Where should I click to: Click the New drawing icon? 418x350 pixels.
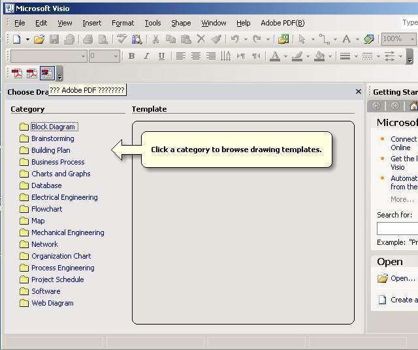[17, 39]
